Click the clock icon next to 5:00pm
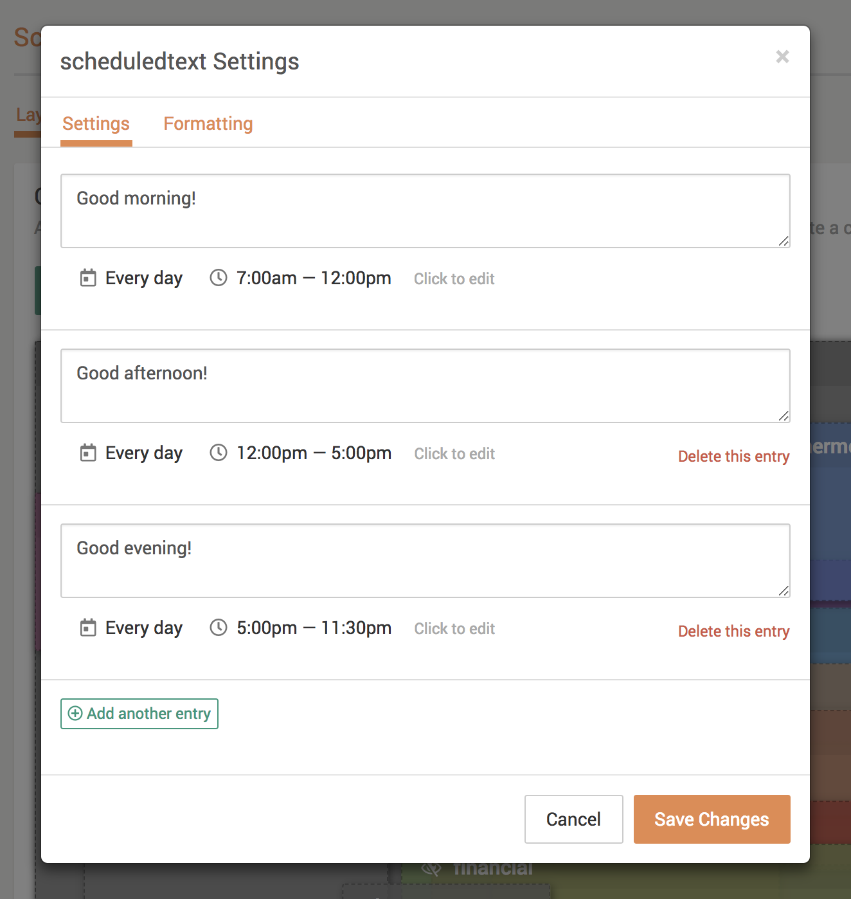 point(218,628)
